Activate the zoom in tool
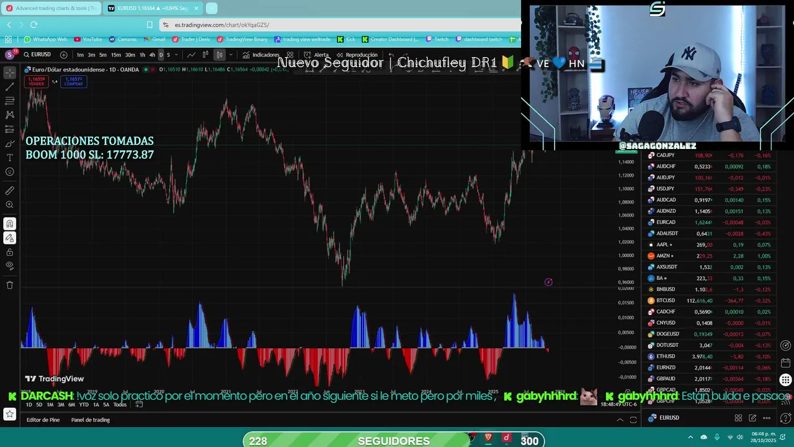 point(10,205)
